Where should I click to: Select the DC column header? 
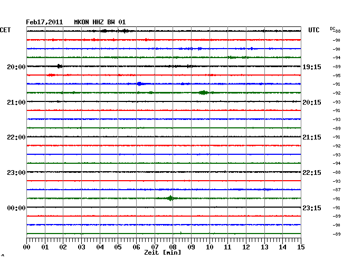coord(332,29)
